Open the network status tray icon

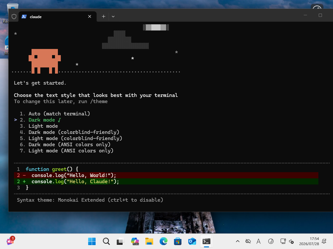(x=283, y=241)
